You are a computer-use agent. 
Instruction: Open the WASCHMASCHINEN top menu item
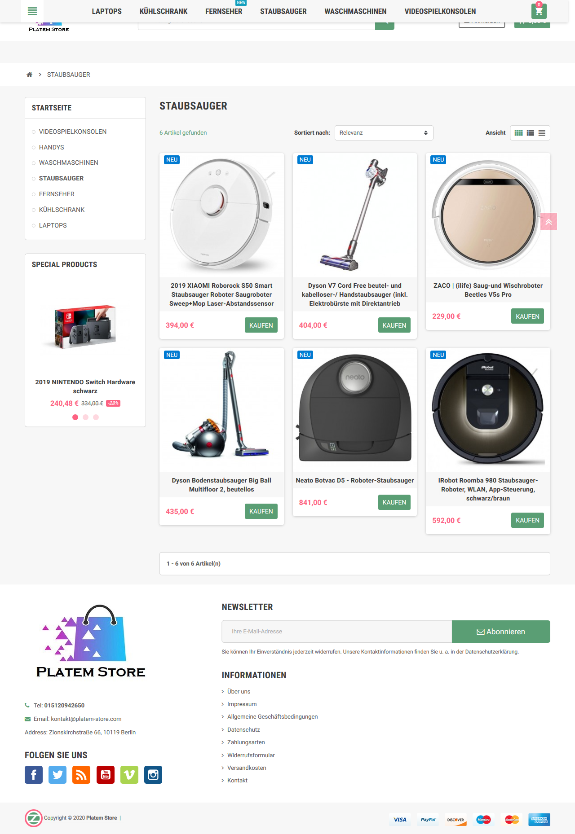[355, 11]
